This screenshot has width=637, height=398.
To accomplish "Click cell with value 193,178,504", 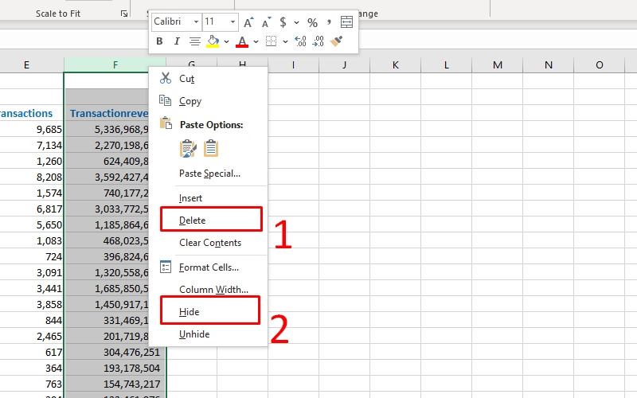I will point(115,368).
